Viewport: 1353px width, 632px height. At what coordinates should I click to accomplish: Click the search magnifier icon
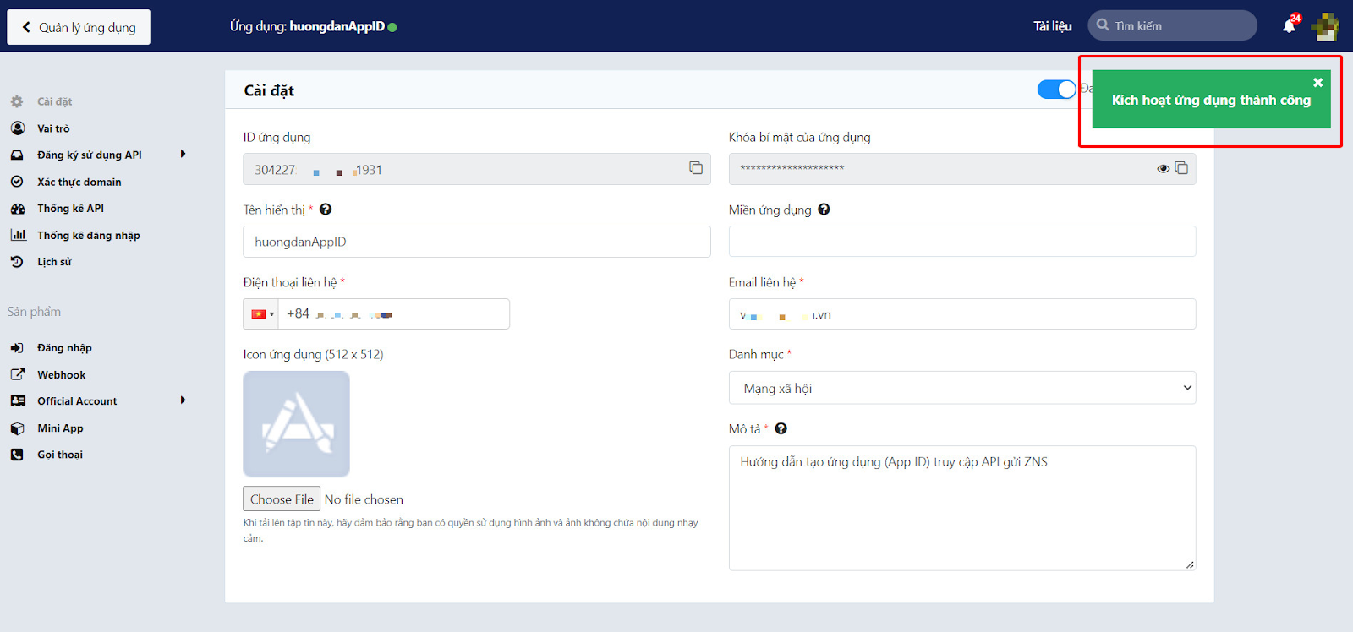pyautogui.click(x=1103, y=25)
